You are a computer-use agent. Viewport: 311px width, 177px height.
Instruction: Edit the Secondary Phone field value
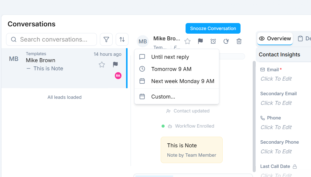tap(276, 152)
